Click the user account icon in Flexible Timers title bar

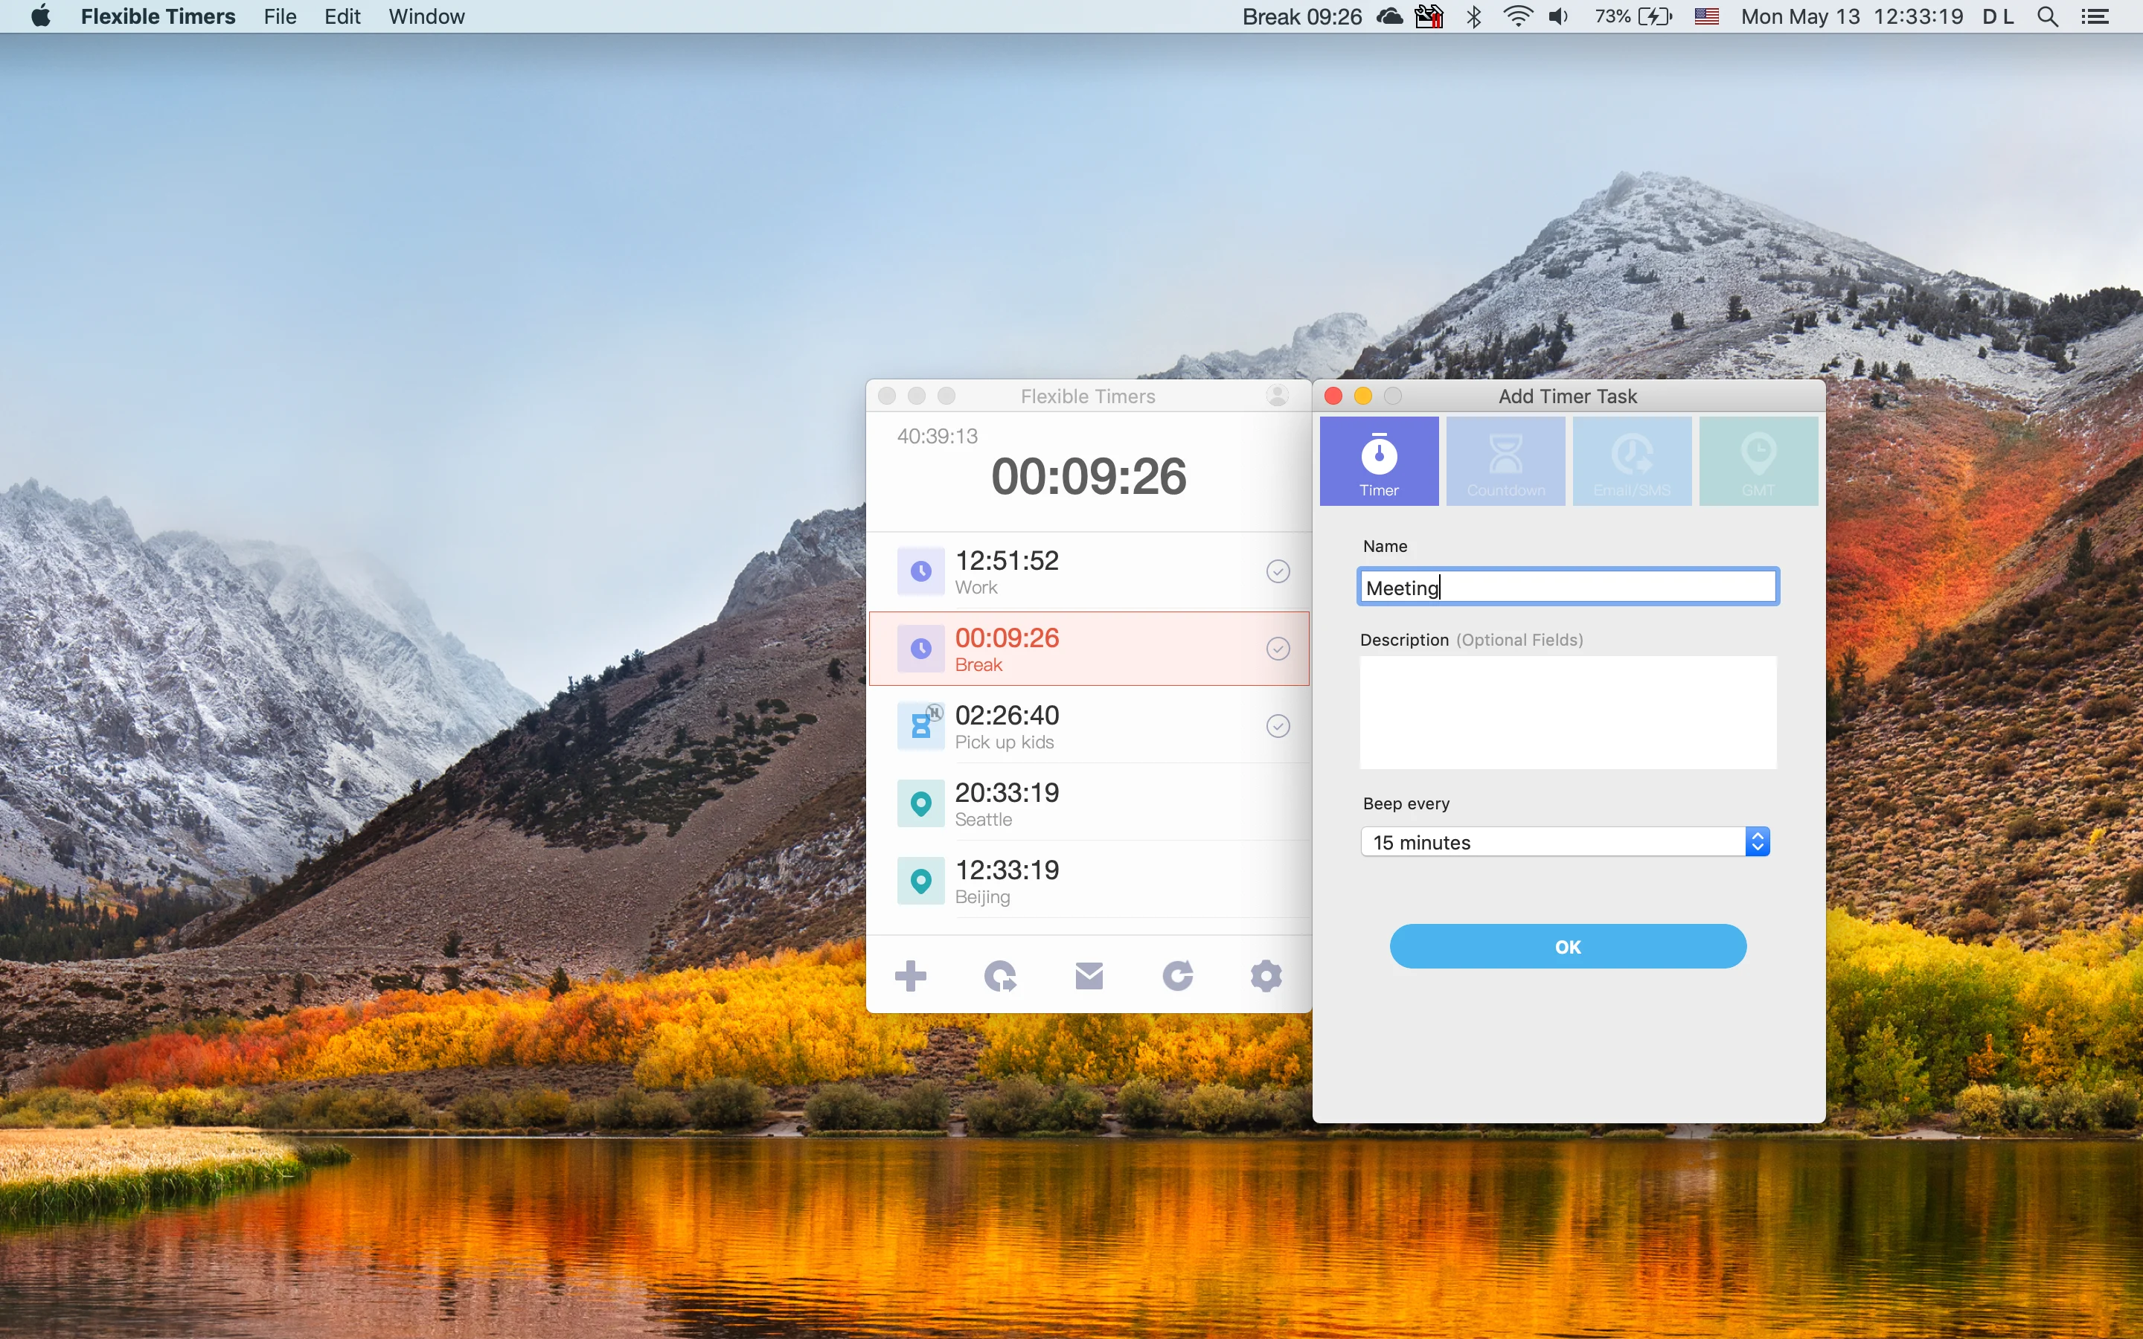[1277, 396]
